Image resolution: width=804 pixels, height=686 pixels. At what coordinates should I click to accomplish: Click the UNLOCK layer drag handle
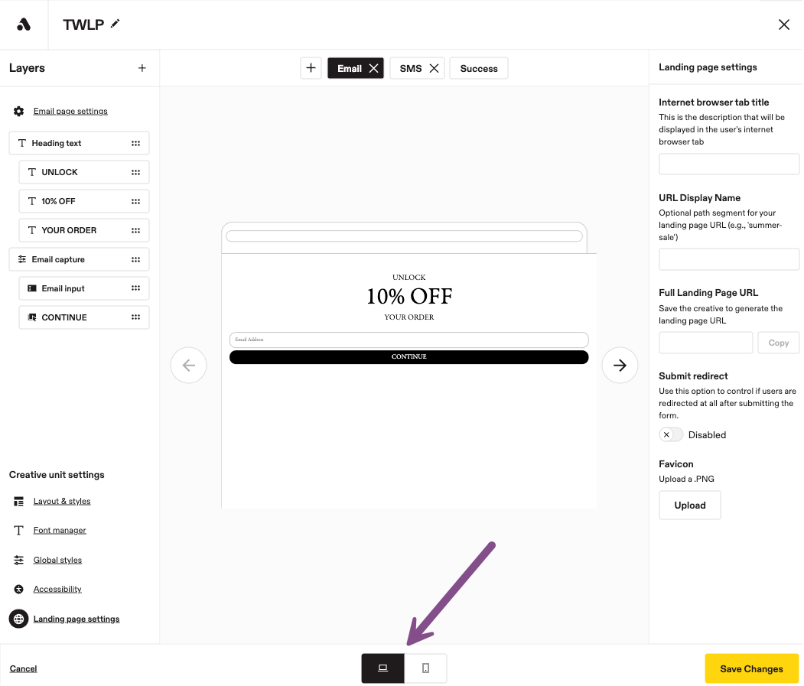pos(135,172)
